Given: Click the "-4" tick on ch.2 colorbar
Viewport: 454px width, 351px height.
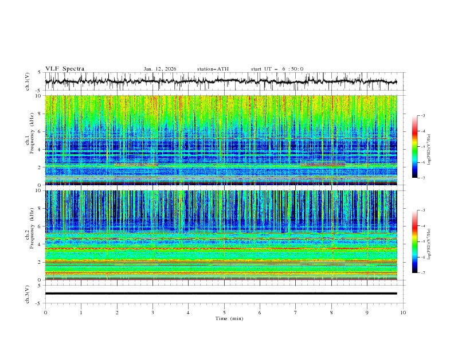Looking at the screenshot, I should click(423, 226).
